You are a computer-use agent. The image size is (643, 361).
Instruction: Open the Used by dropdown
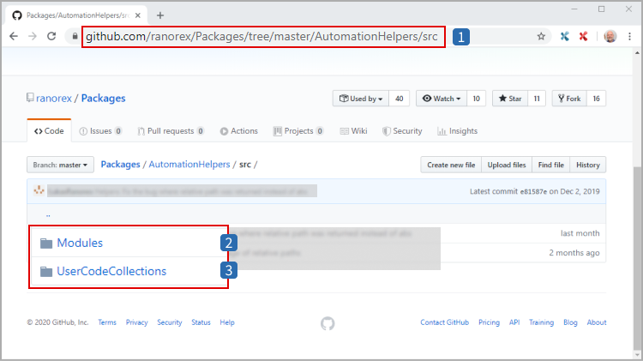tap(361, 99)
